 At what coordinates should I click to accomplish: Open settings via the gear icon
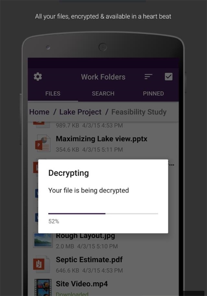pyautogui.click(x=38, y=77)
